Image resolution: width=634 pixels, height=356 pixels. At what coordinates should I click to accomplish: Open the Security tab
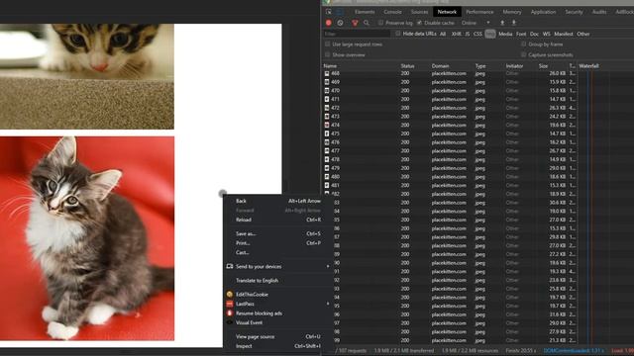coord(574,12)
